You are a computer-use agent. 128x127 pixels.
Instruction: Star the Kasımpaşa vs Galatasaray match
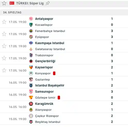4,46
